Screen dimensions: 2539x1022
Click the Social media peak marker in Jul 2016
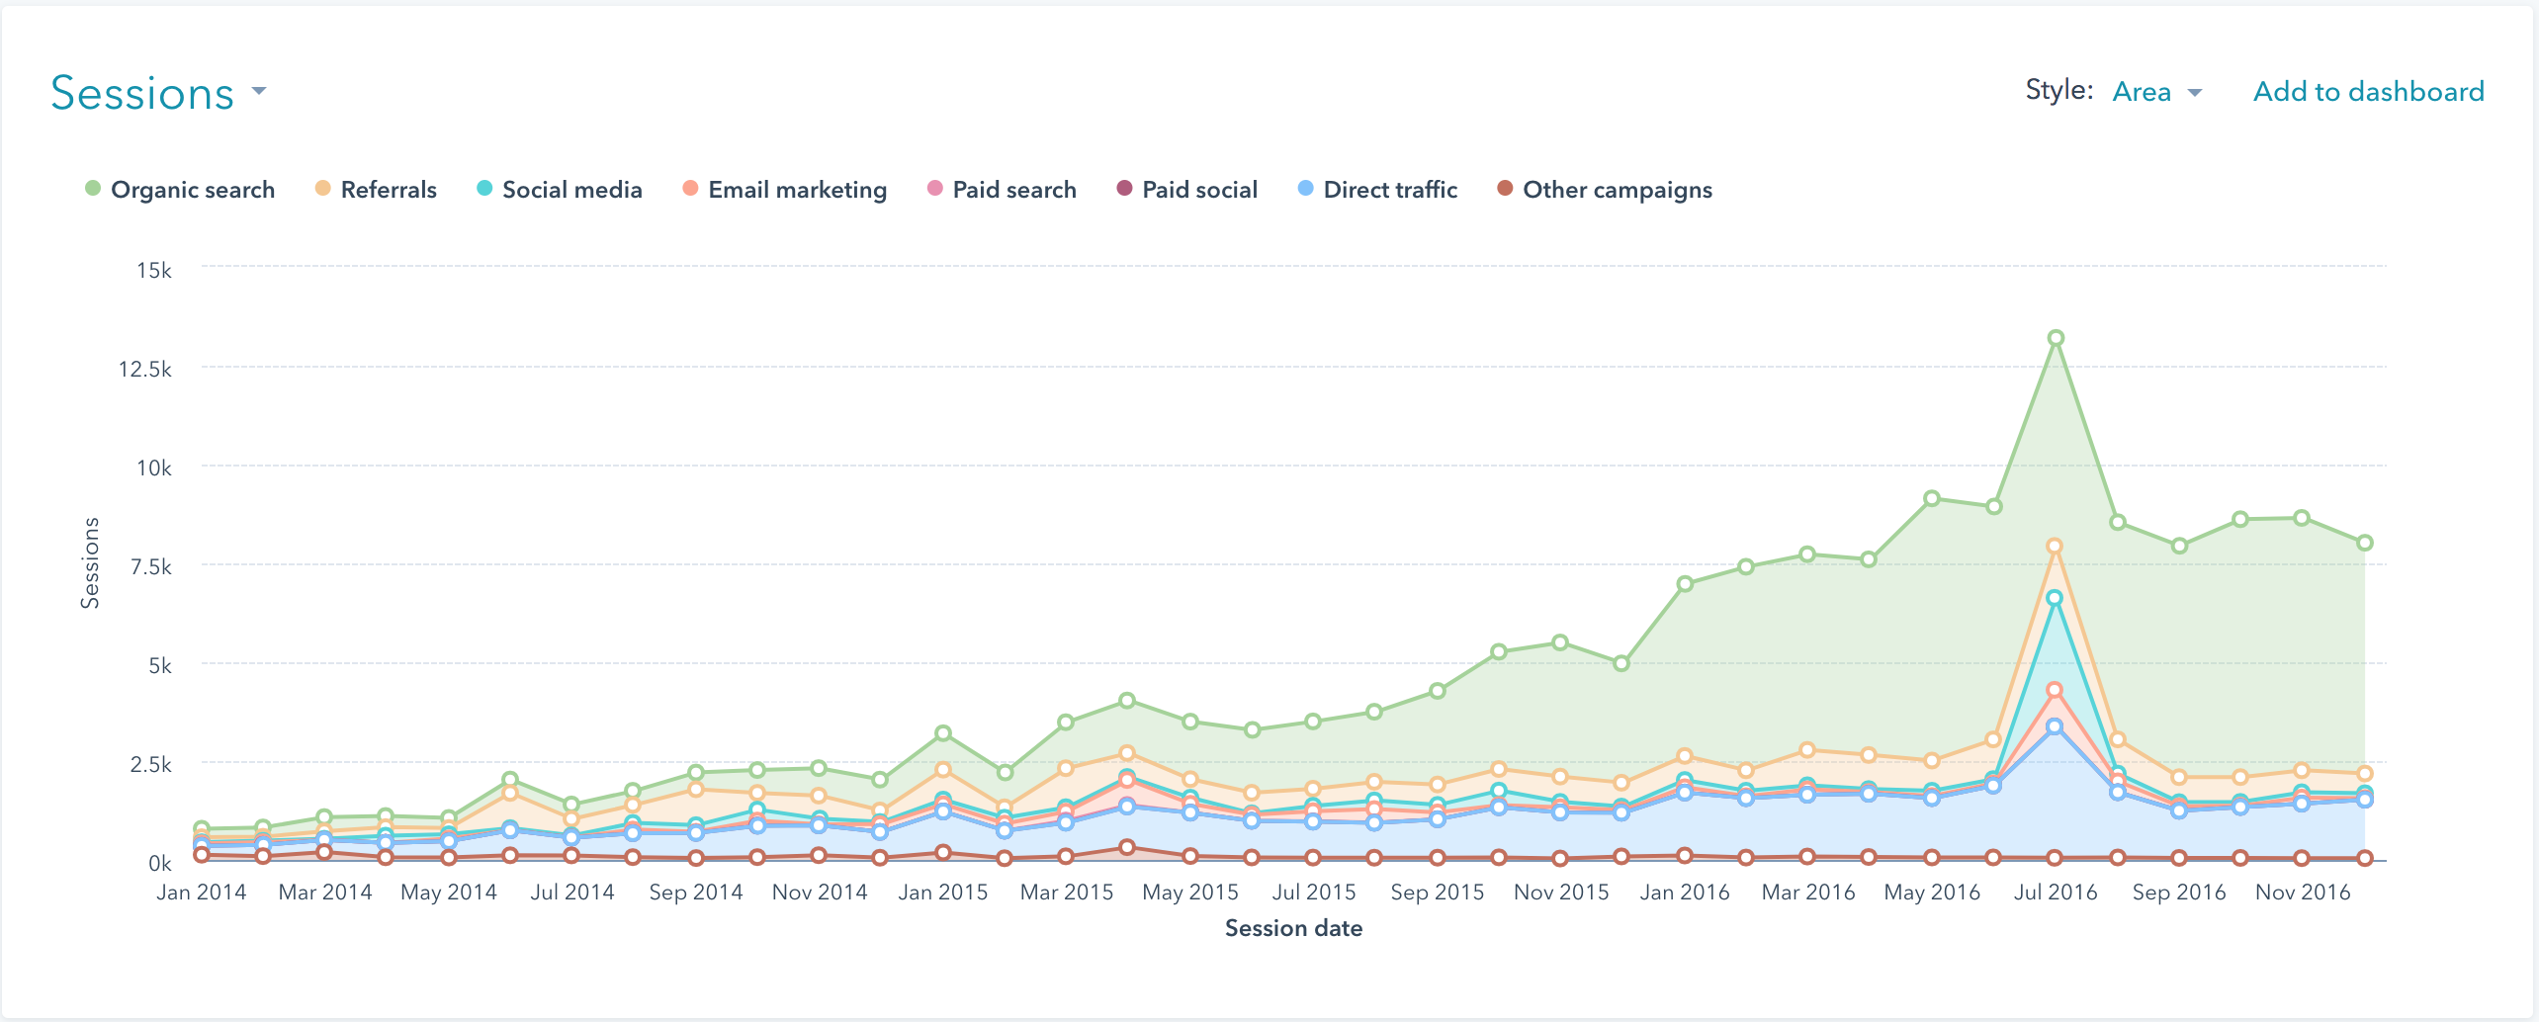[x=2055, y=598]
